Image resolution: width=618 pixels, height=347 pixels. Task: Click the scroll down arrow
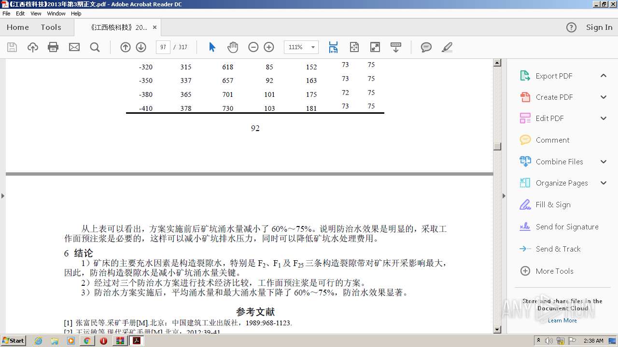(x=497, y=330)
